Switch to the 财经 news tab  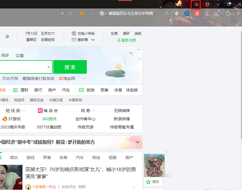(x=96, y=158)
